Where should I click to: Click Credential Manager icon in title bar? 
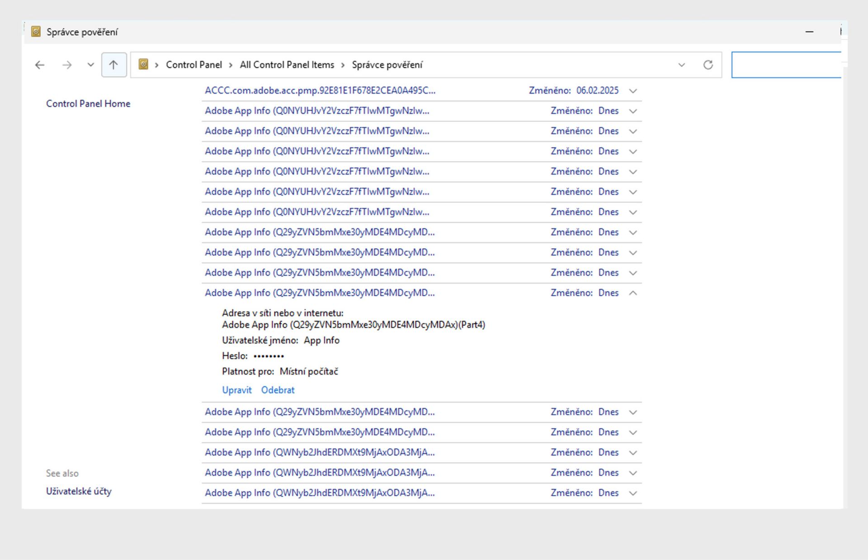[36, 32]
